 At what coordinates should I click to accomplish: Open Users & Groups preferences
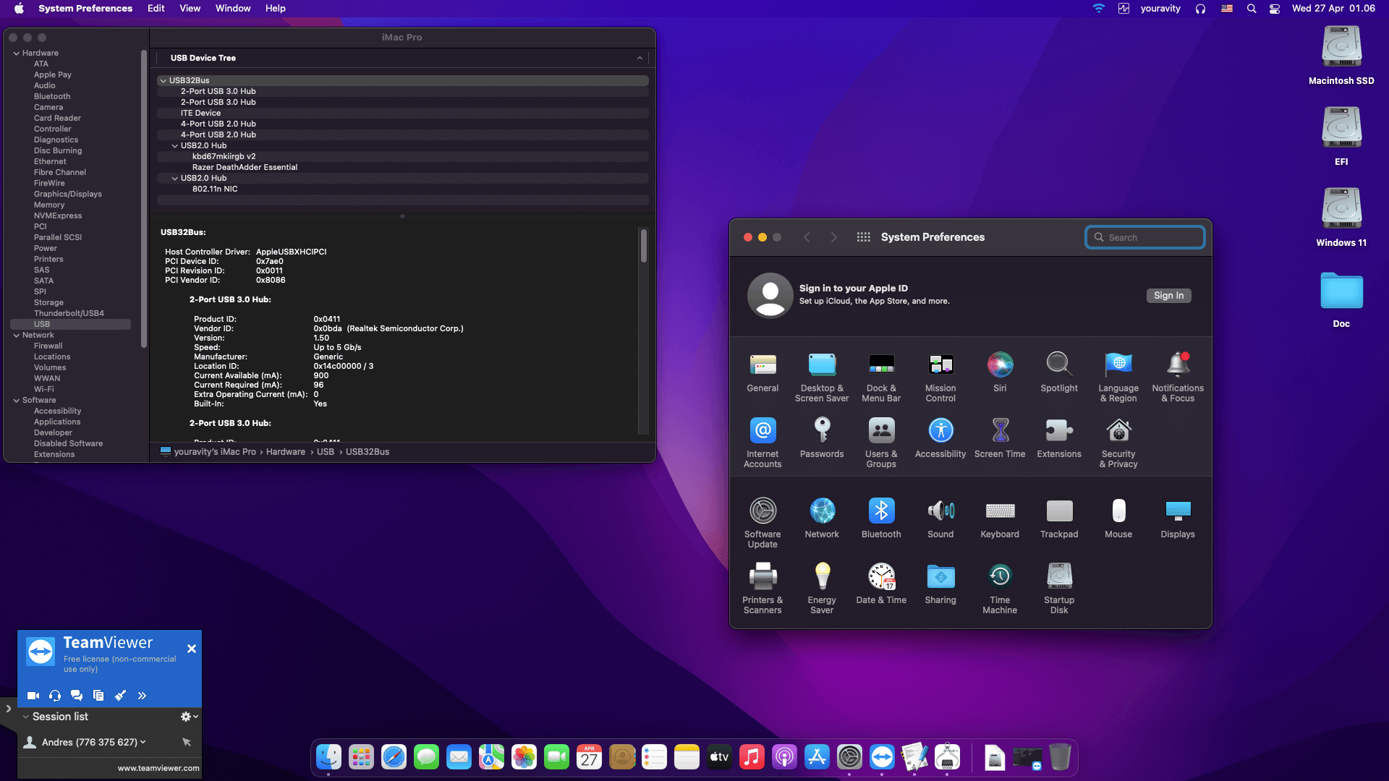tap(881, 443)
